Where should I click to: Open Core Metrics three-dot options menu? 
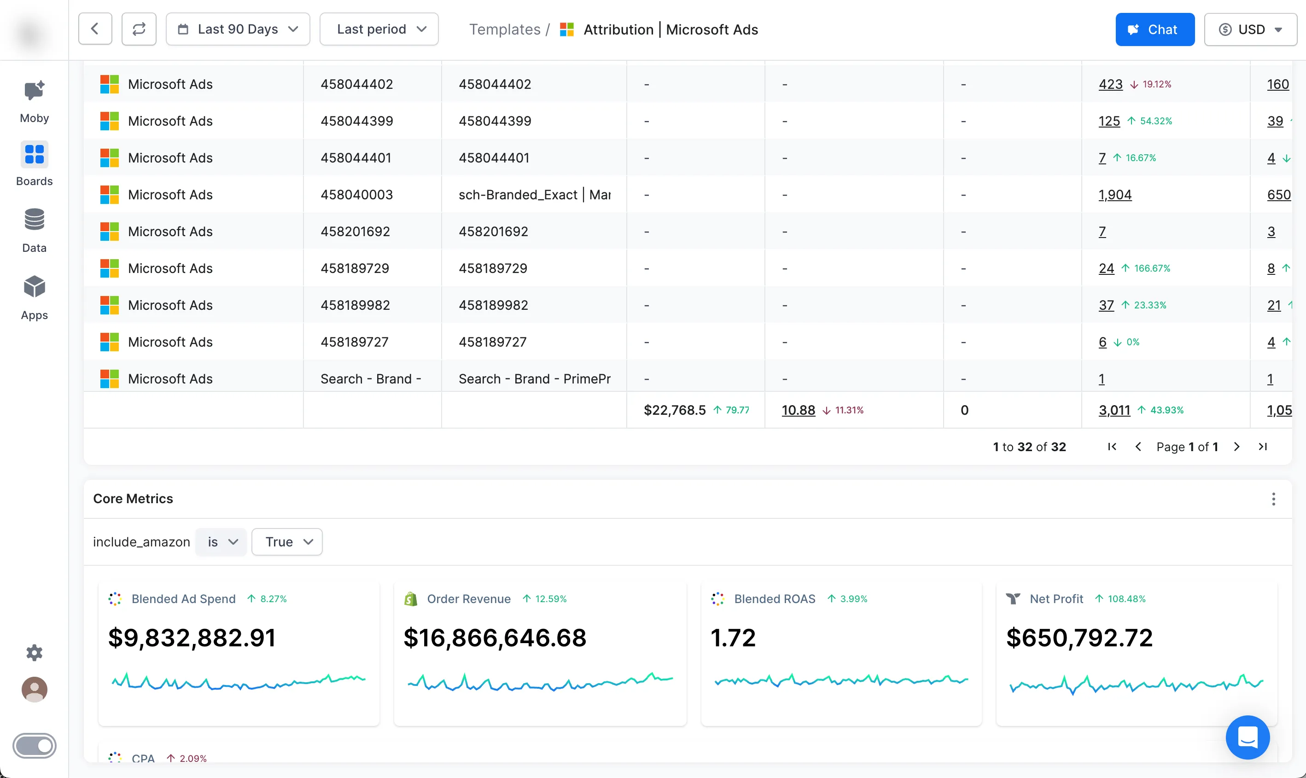[1273, 499]
